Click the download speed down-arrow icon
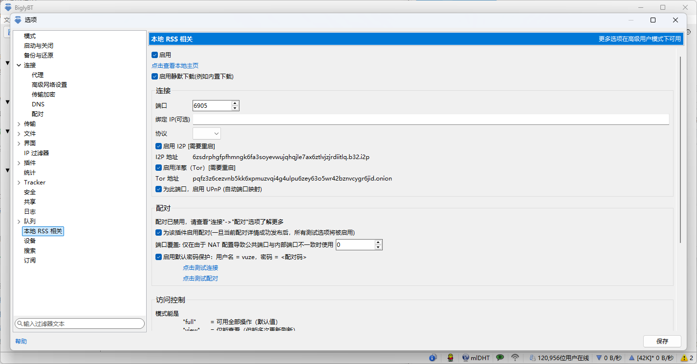Image resolution: width=697 pixels, height=364 pixels. (x=599, y=358)
